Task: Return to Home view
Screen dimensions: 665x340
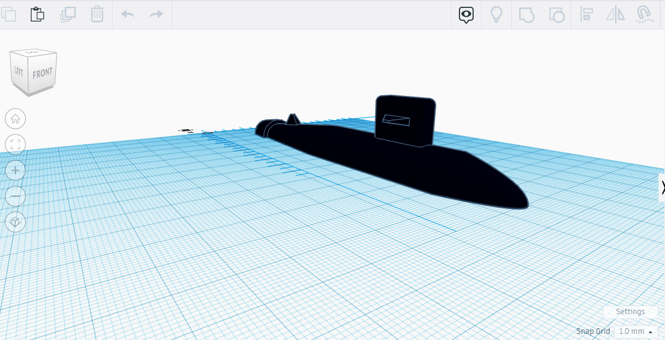Action: click(15, 119)
